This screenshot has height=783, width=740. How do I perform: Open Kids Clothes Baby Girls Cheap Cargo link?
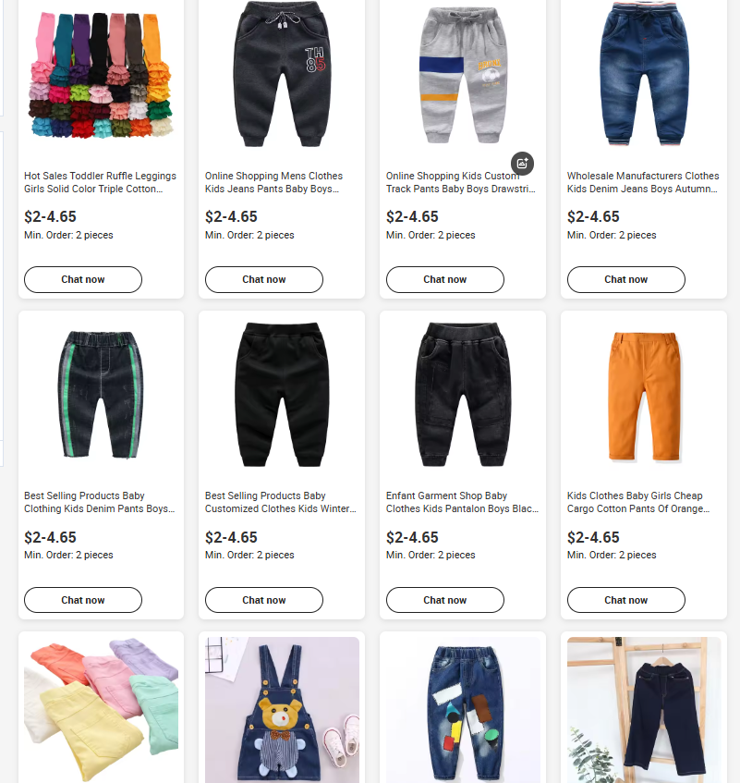click(638, 502)
